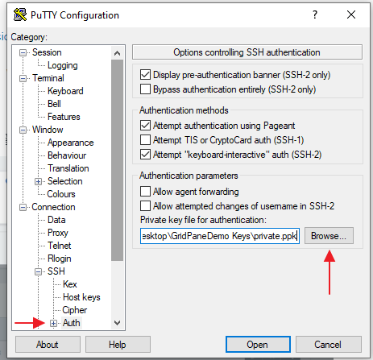Expand the Selection tree node
This screenshot has height=360, width=373.
click(38, 181)
